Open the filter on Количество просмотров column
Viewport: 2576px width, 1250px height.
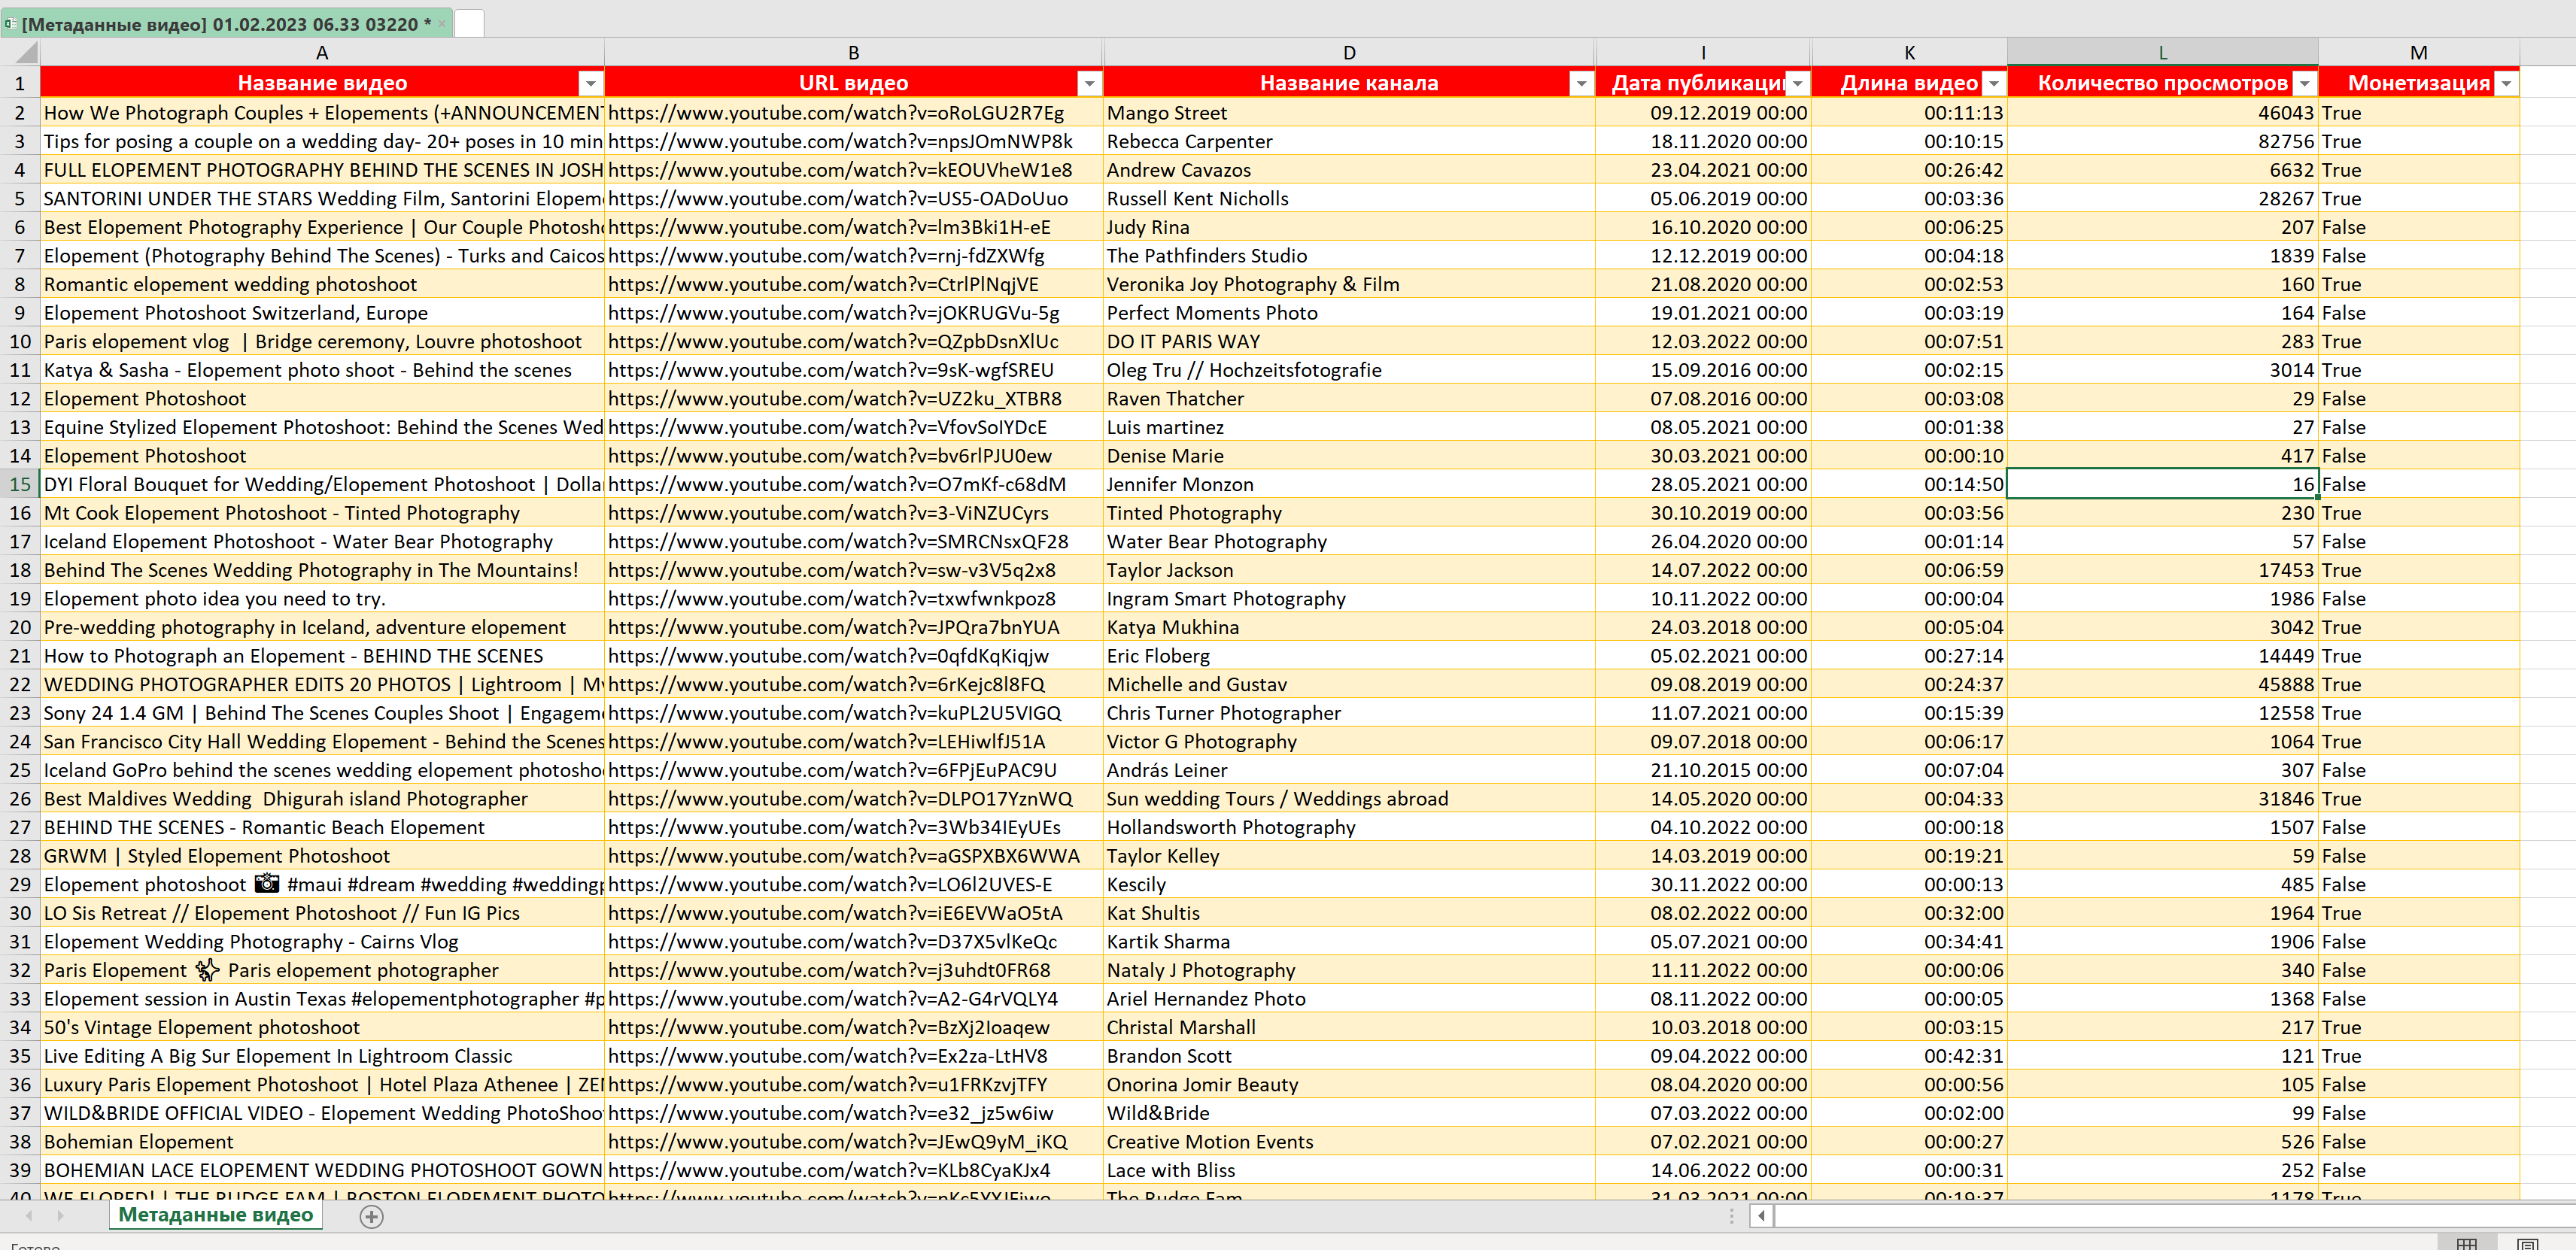pyautogui.click(x=2305, y=84)
